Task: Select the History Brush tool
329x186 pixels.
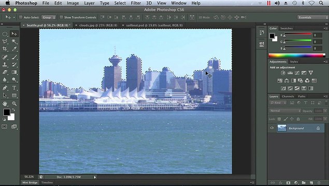Action: [14, 65]
